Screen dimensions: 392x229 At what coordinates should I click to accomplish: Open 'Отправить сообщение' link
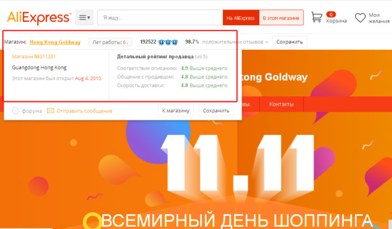[x=84, y=111]
